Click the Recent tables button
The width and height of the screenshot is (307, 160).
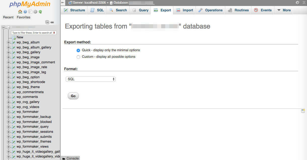pos(8,17)
